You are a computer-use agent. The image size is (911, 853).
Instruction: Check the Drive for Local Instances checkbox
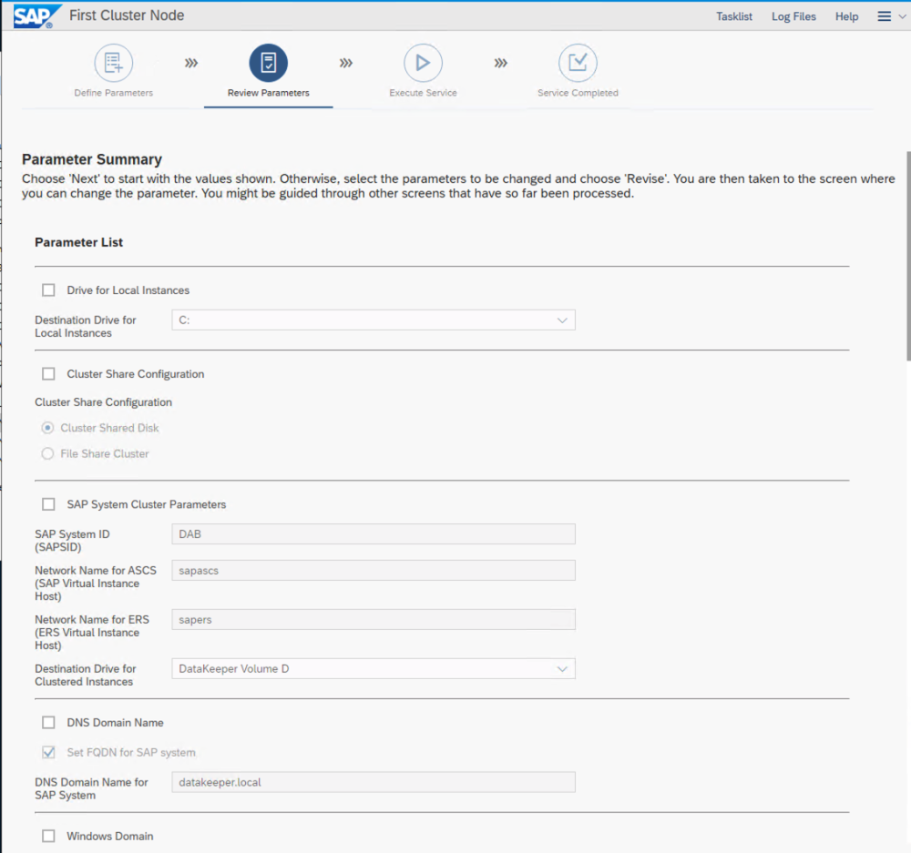click(49, 290)
